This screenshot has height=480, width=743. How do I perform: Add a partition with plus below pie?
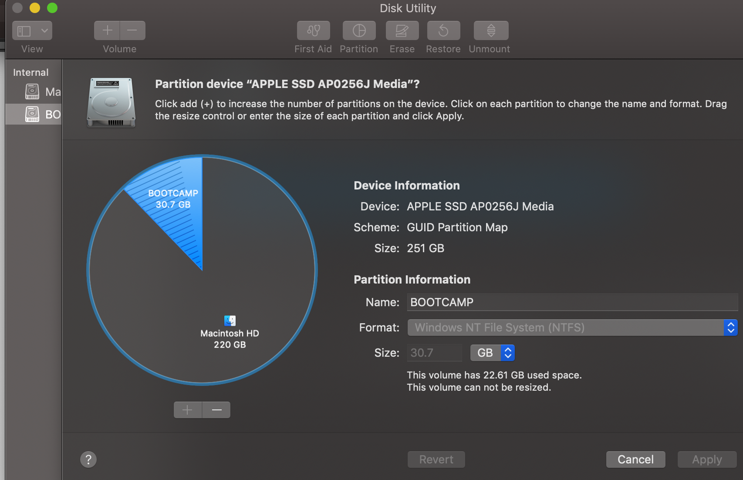(x=188, y=410)
